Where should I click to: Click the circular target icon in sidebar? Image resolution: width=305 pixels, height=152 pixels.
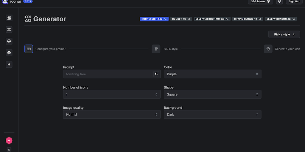click(9, 41)
